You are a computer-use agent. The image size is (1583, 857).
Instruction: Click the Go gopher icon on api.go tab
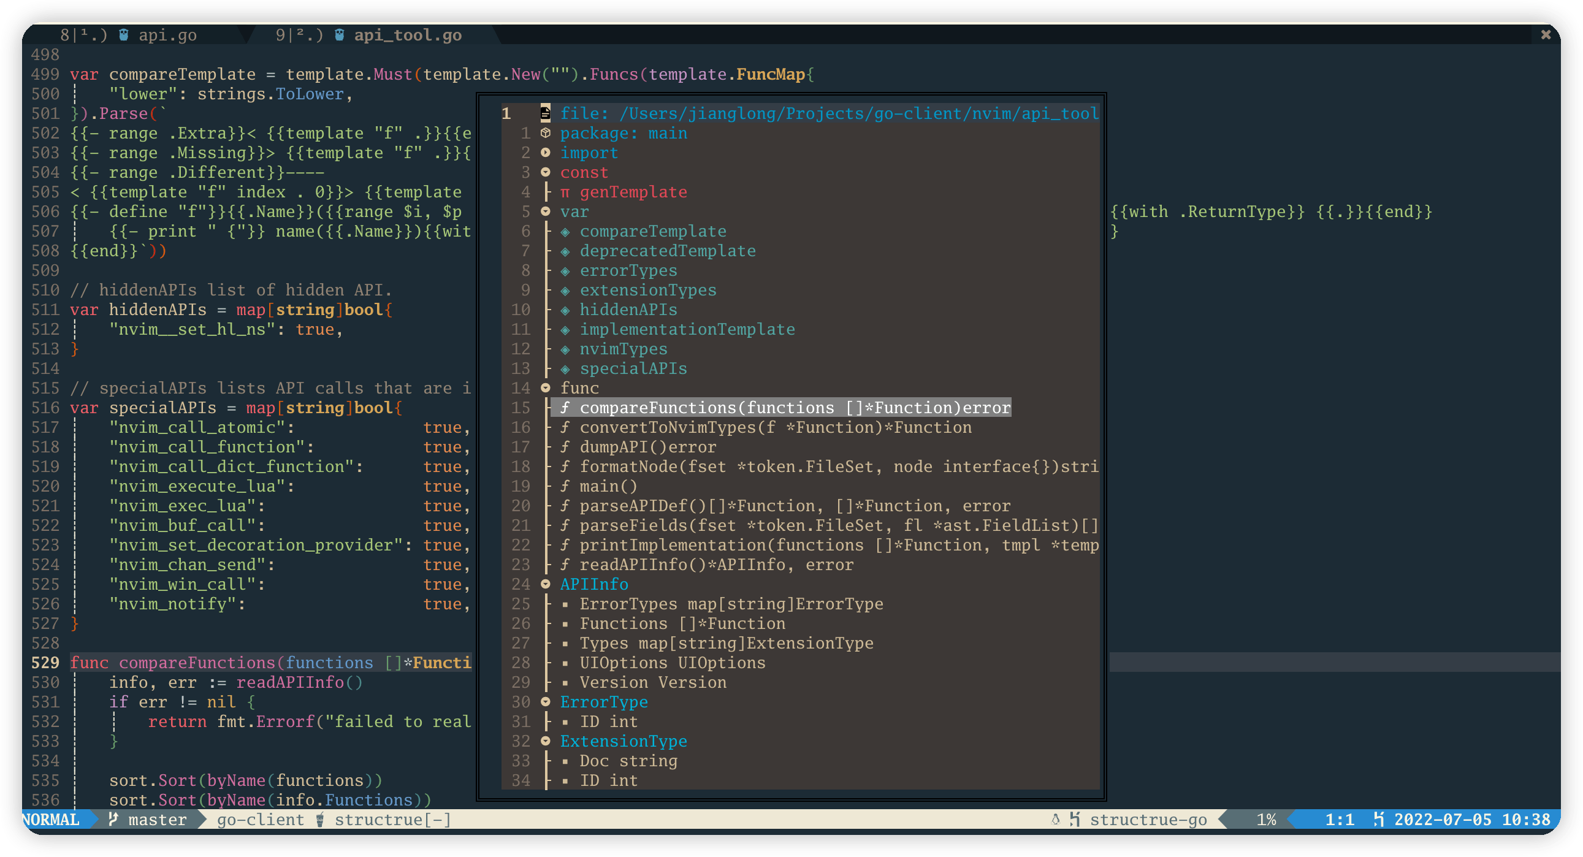click(123, 35)
